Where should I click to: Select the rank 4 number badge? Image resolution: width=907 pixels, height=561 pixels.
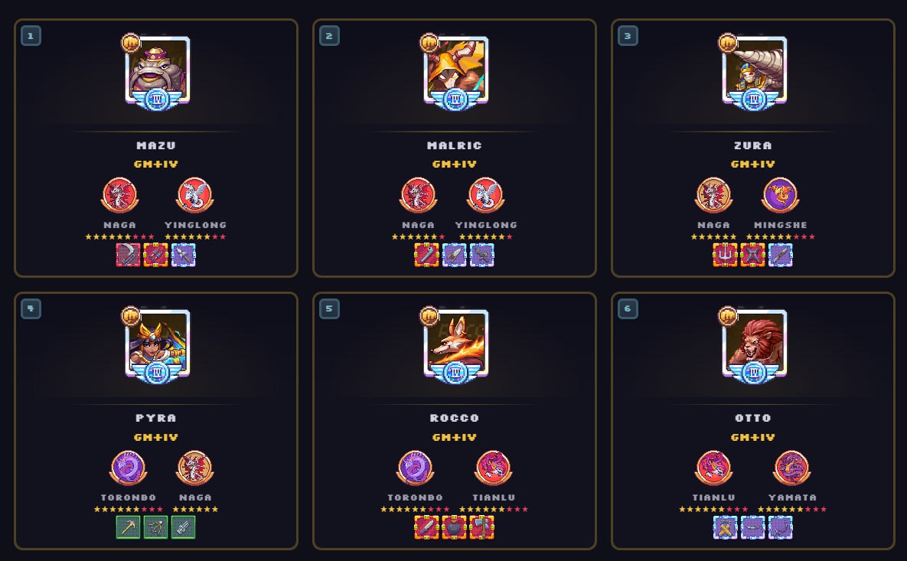pyautogui.click(x=31, y=308)
